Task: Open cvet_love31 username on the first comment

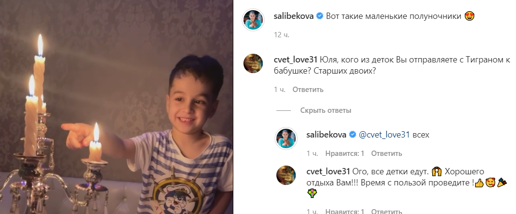Action: point(295,60)
